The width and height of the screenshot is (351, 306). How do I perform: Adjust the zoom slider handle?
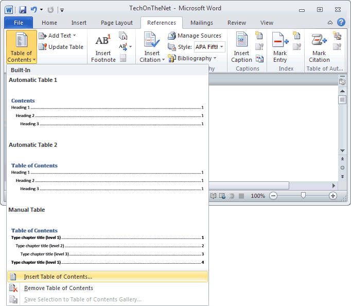(x=303, y=196)
